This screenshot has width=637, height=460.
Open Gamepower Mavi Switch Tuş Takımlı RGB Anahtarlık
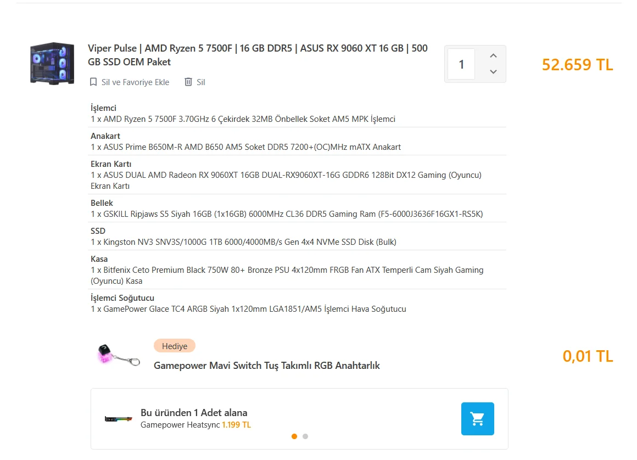coord(266,366)
